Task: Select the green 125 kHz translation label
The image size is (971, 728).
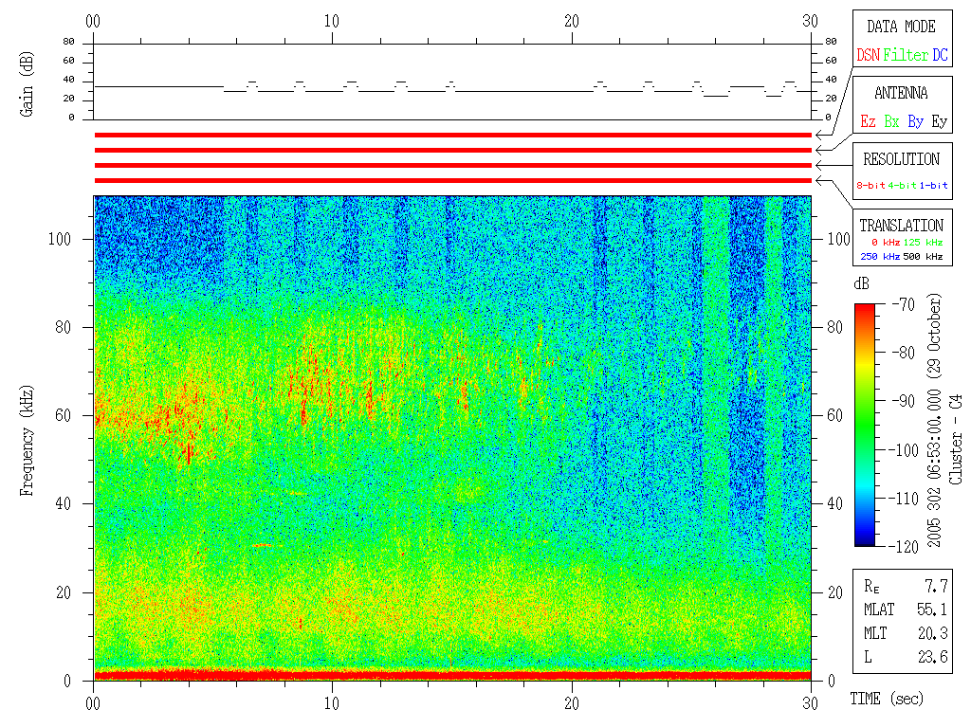Action: point(923,242)
